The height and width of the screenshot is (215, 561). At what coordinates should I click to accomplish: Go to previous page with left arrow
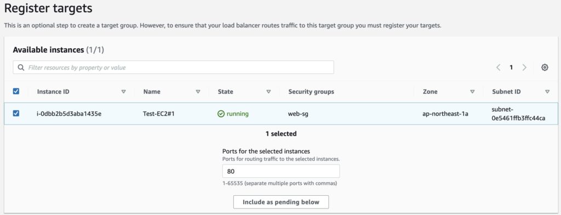point(499,67)
